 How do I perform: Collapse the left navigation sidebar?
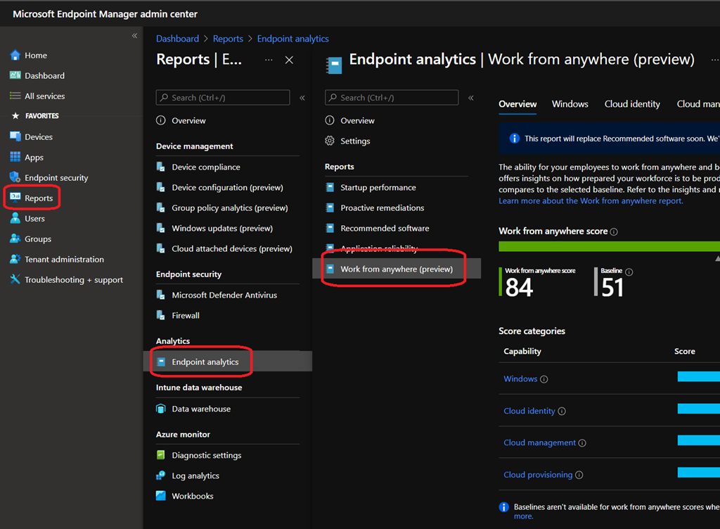[134, 36]
